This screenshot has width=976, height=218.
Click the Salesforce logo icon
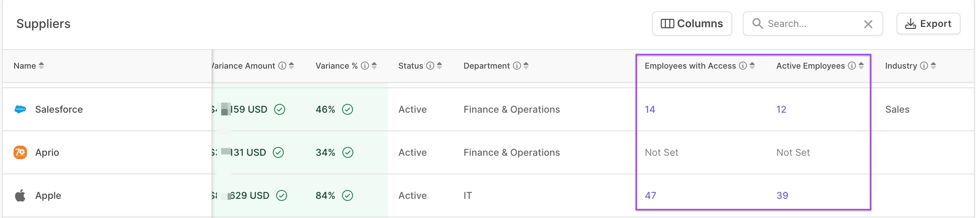[x=20, y=109]
